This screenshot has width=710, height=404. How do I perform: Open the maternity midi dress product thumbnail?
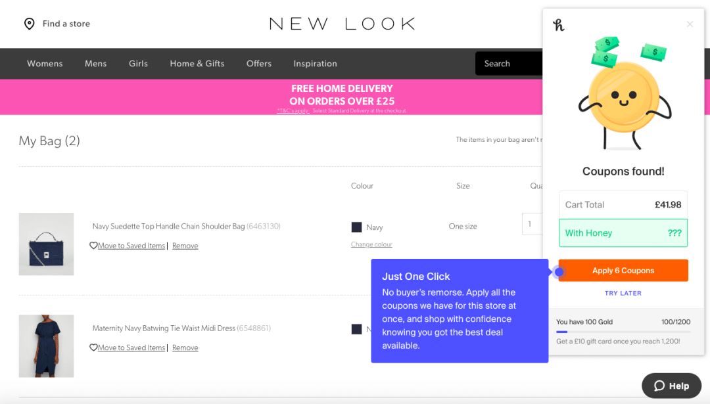click(46, 346)
